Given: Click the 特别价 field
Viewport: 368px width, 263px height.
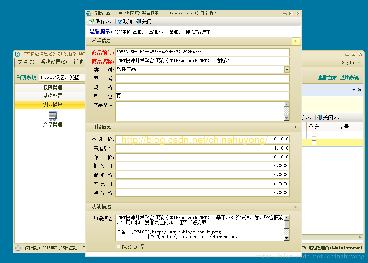Looking at the screenshot, I should point(202,193).
